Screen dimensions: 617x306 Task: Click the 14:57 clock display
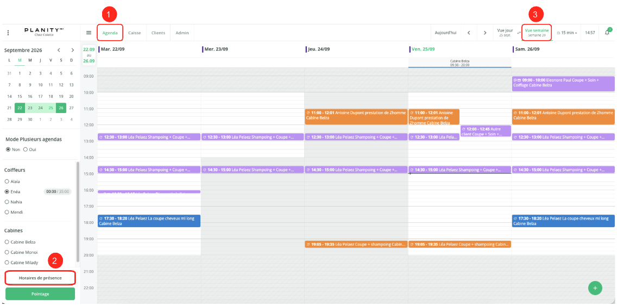[590, 33]
